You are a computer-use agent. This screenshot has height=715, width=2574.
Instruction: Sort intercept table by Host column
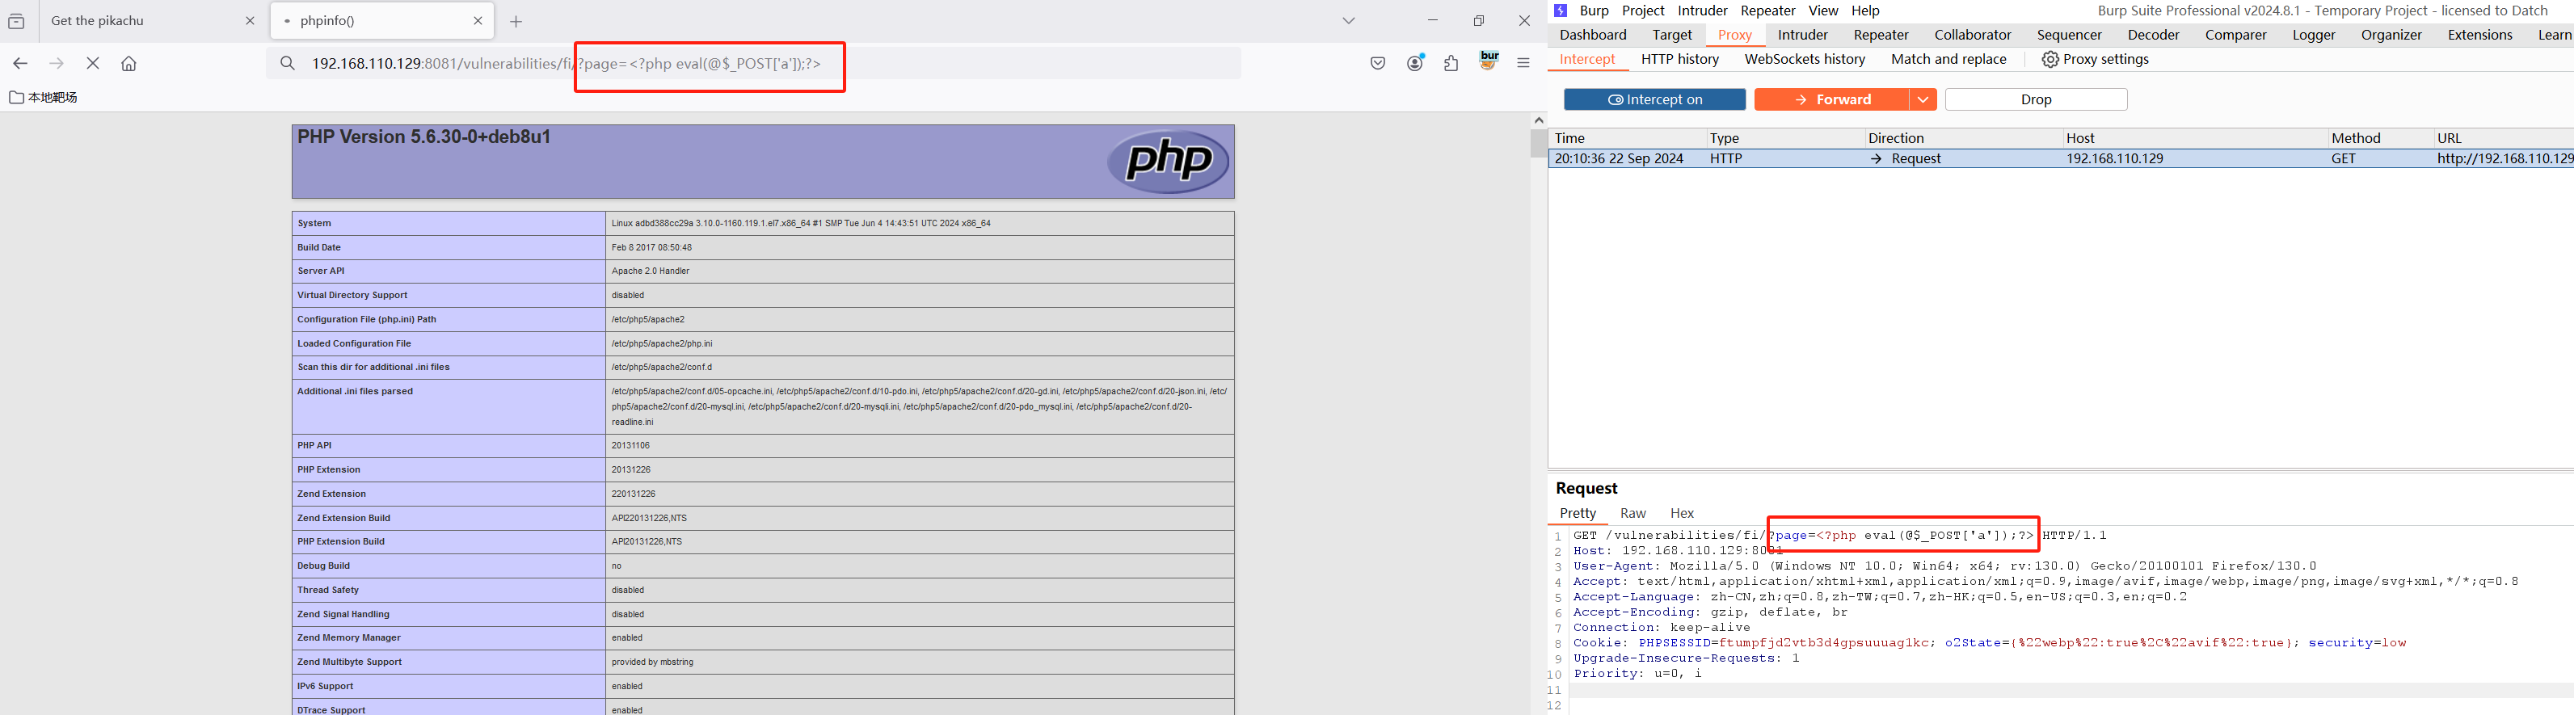(2193, 138)
